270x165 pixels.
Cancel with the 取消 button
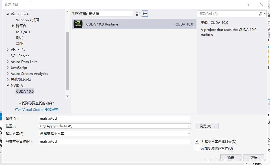(x=254, y=158)
